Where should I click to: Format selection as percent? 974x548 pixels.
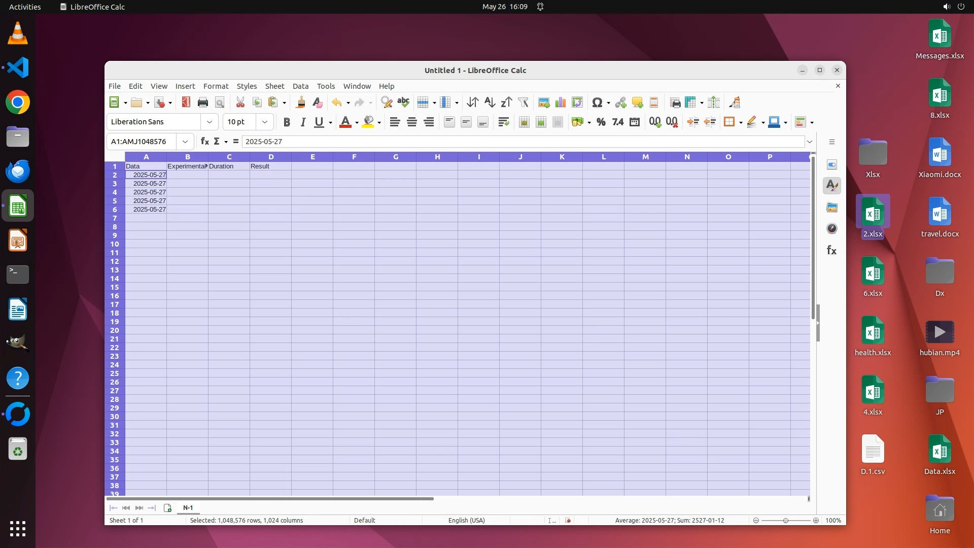[x=601, y=122]
